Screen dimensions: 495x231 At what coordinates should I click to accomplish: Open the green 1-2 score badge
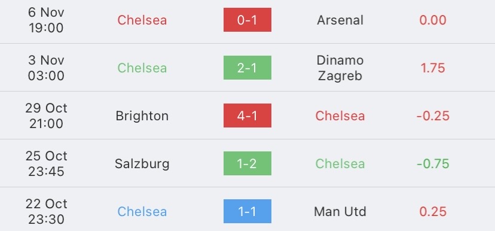(247, 163)
